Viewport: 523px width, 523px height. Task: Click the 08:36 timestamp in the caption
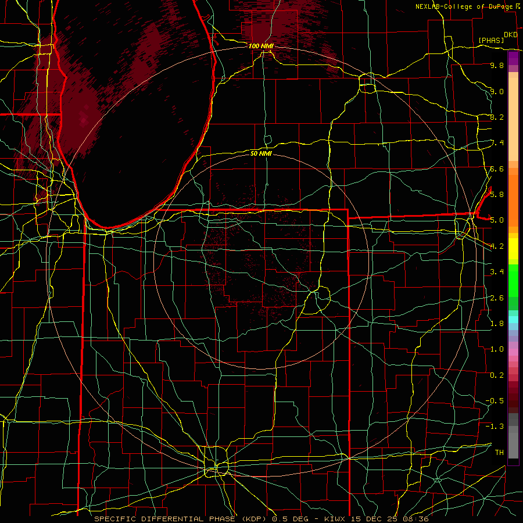pos(417,519)
